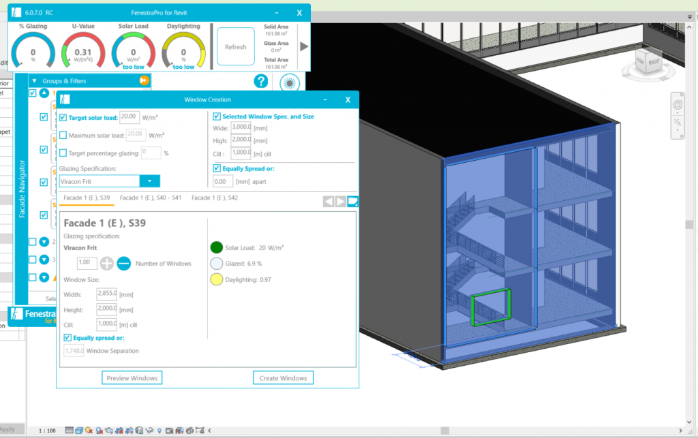698x438 pixels.
Task: Toggle the upper Equally Spread or checkbox
Action: click(217, 168)
